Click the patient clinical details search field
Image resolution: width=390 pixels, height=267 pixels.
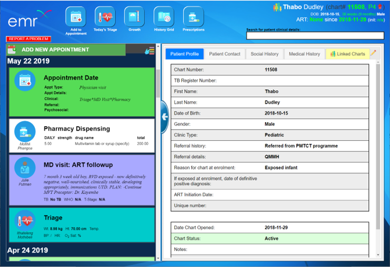coord(314,36)
